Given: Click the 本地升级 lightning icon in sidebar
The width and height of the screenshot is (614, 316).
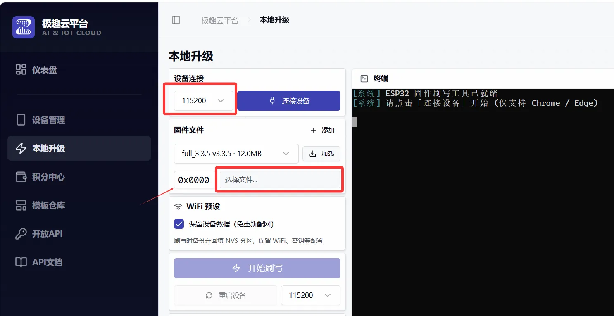Looking at the screenshot, I should [21, 148].
